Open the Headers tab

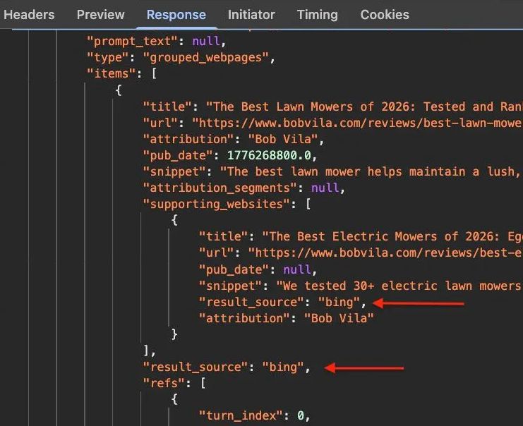[x=29, y=15]
